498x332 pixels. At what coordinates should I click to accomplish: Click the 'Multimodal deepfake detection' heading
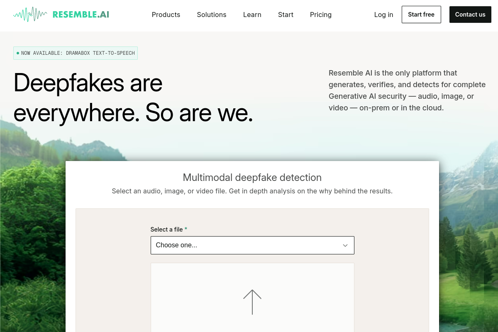(252, 178)
